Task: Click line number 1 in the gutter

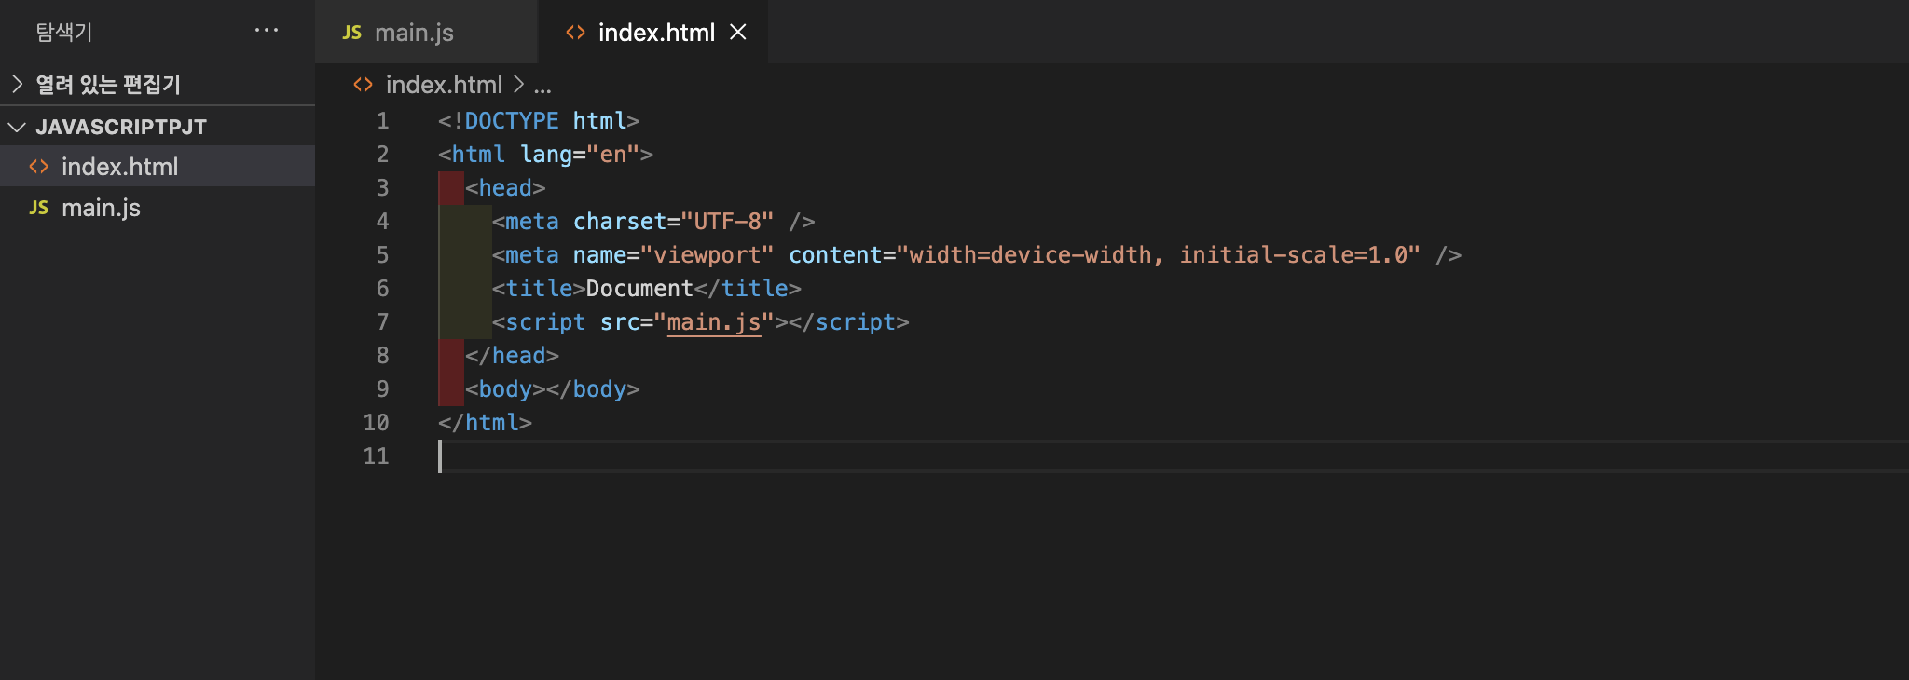Action: 382,121
